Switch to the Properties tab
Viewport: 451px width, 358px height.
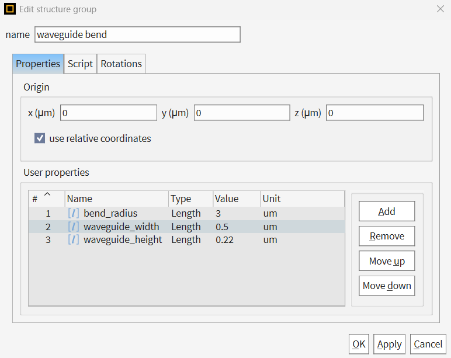coord(38,64)
